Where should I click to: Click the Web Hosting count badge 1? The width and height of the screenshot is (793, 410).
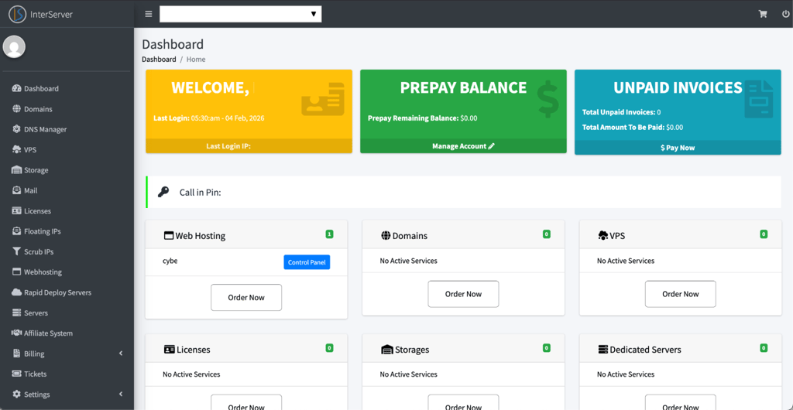[329, 234]
